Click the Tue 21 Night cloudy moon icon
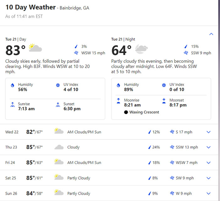Screen dimensions: 220x201 coord(141,49)
